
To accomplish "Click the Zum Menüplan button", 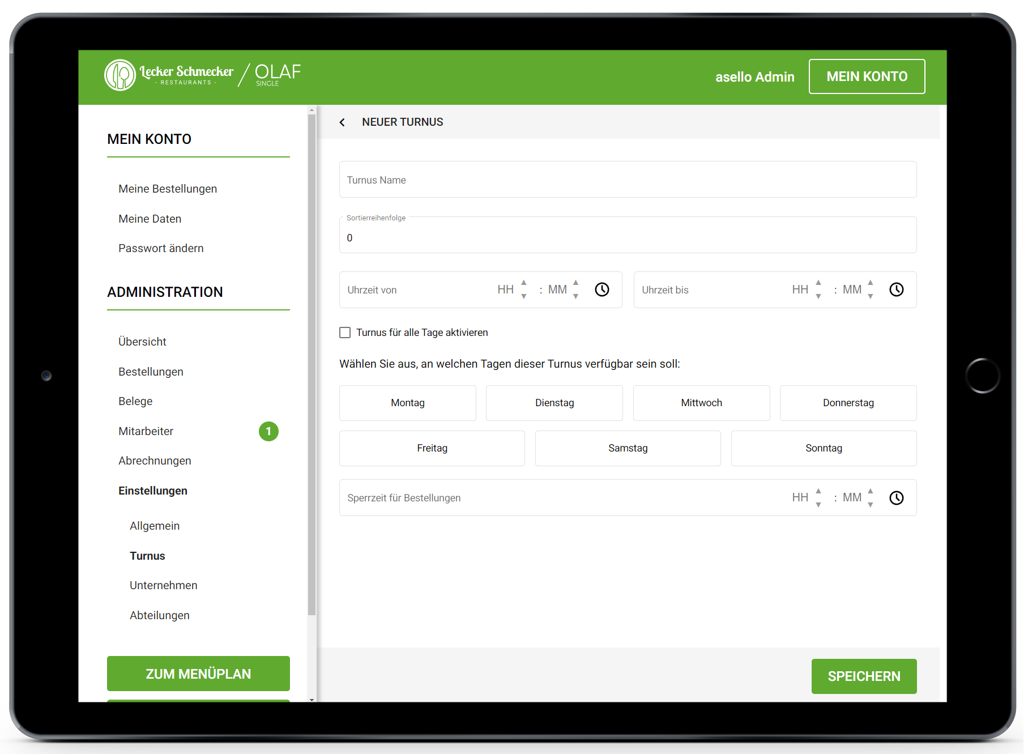I will [x=198, y=674].
